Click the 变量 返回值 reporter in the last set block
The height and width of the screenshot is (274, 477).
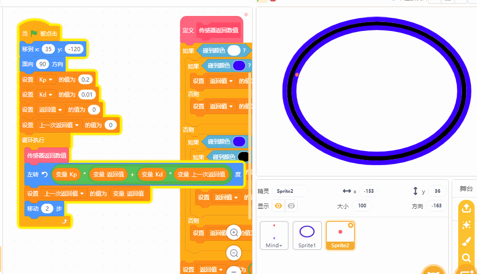point(128,193)
